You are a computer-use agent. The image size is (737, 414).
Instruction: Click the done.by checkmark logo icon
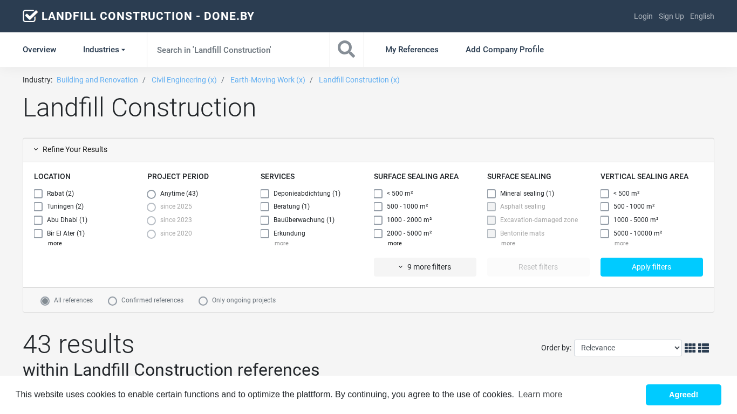click(x=30, y=16)
